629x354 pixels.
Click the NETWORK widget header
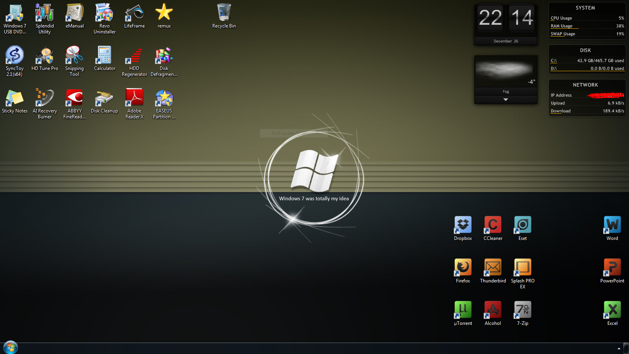585,85
